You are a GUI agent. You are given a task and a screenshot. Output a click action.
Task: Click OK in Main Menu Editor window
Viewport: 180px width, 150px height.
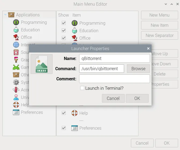(167, 143)
